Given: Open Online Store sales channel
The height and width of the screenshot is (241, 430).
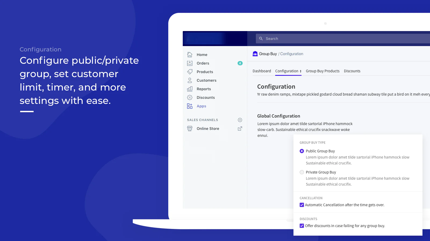Looking at the screenshot, I should click(208, 129).
